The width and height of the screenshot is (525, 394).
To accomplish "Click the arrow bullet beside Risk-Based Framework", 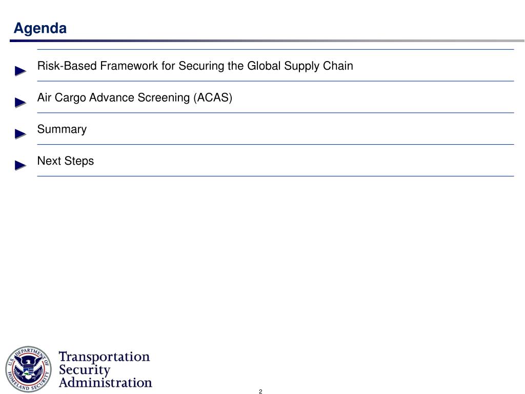I will [21, 71].
